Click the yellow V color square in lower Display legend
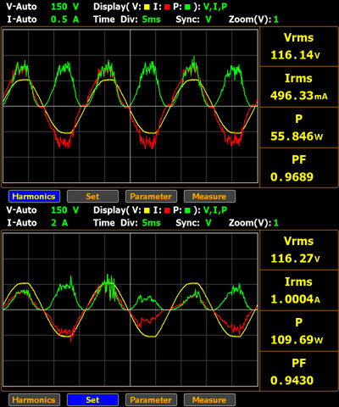 (x=147, y=210)
